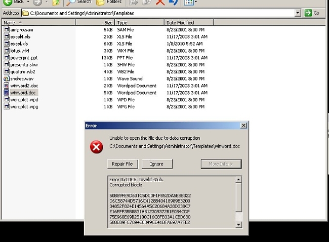Click the Undo toolbar icon
The width and height of the screenshot is (329, 242).
point(173,2)
